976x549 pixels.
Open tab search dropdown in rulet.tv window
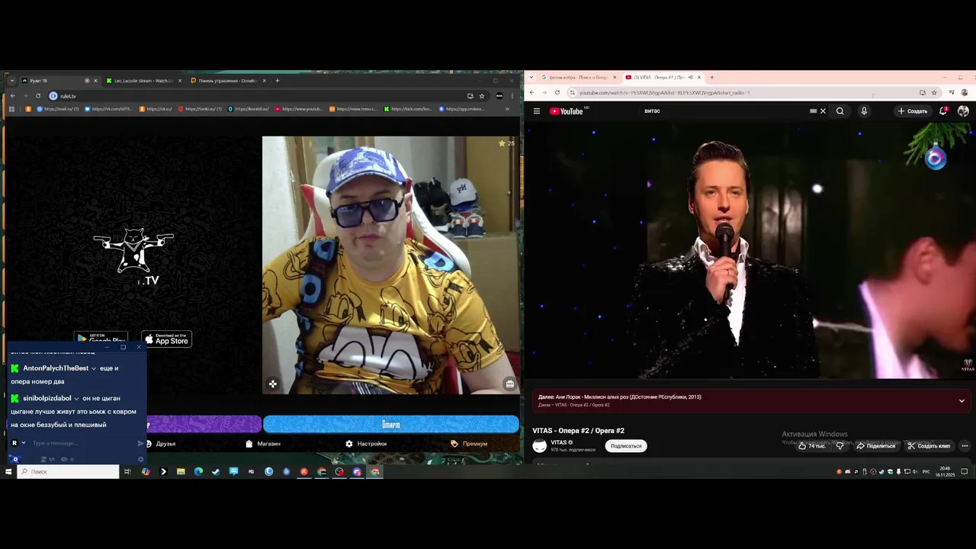(x=11, y=81)
